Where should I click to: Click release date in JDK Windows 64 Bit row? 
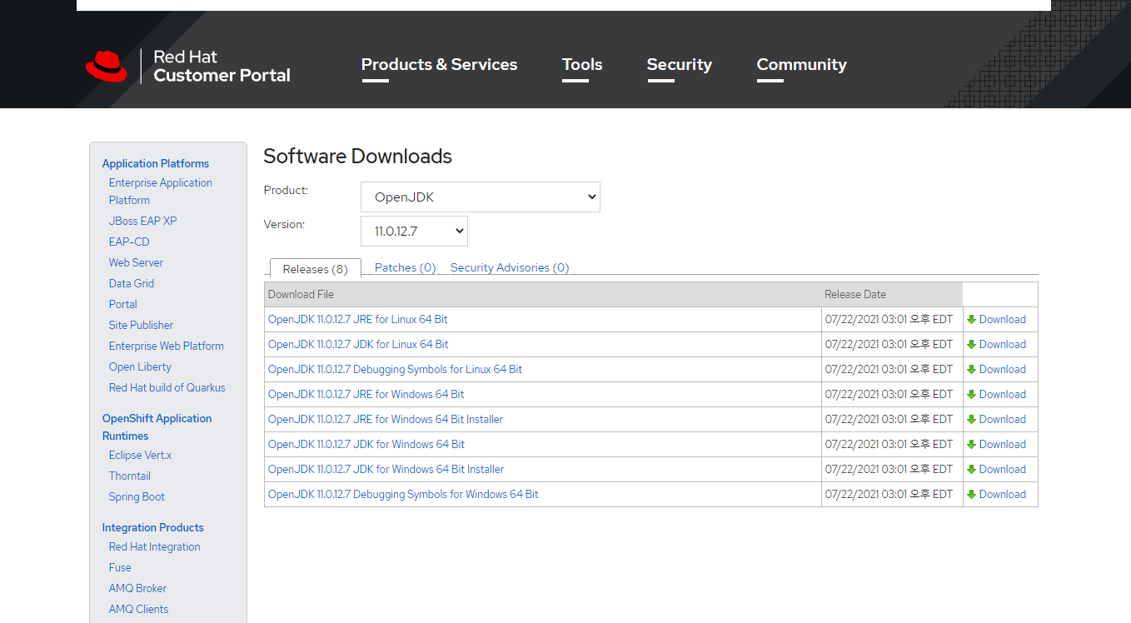pos(889,445)
